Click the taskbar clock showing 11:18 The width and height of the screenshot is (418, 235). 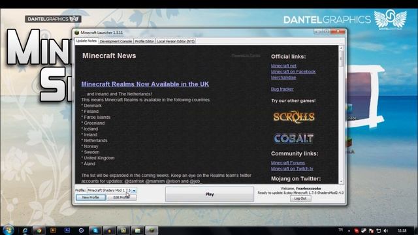pyautogui.click(x=402, y=230)
